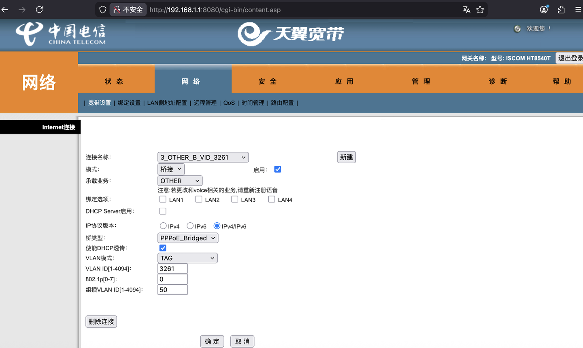Open the browser hamburger menu

(x=578, y=10)
